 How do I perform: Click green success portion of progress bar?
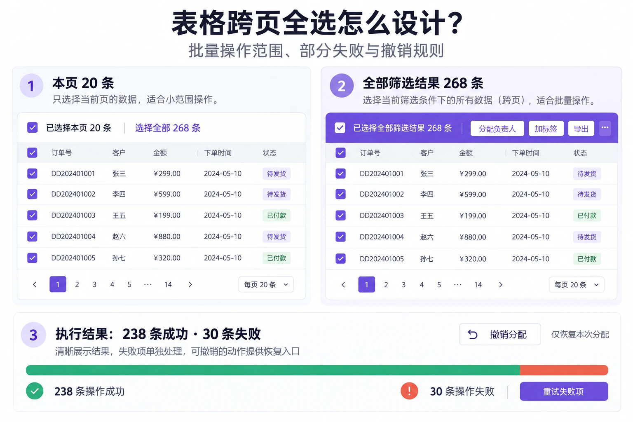[273, 370]
